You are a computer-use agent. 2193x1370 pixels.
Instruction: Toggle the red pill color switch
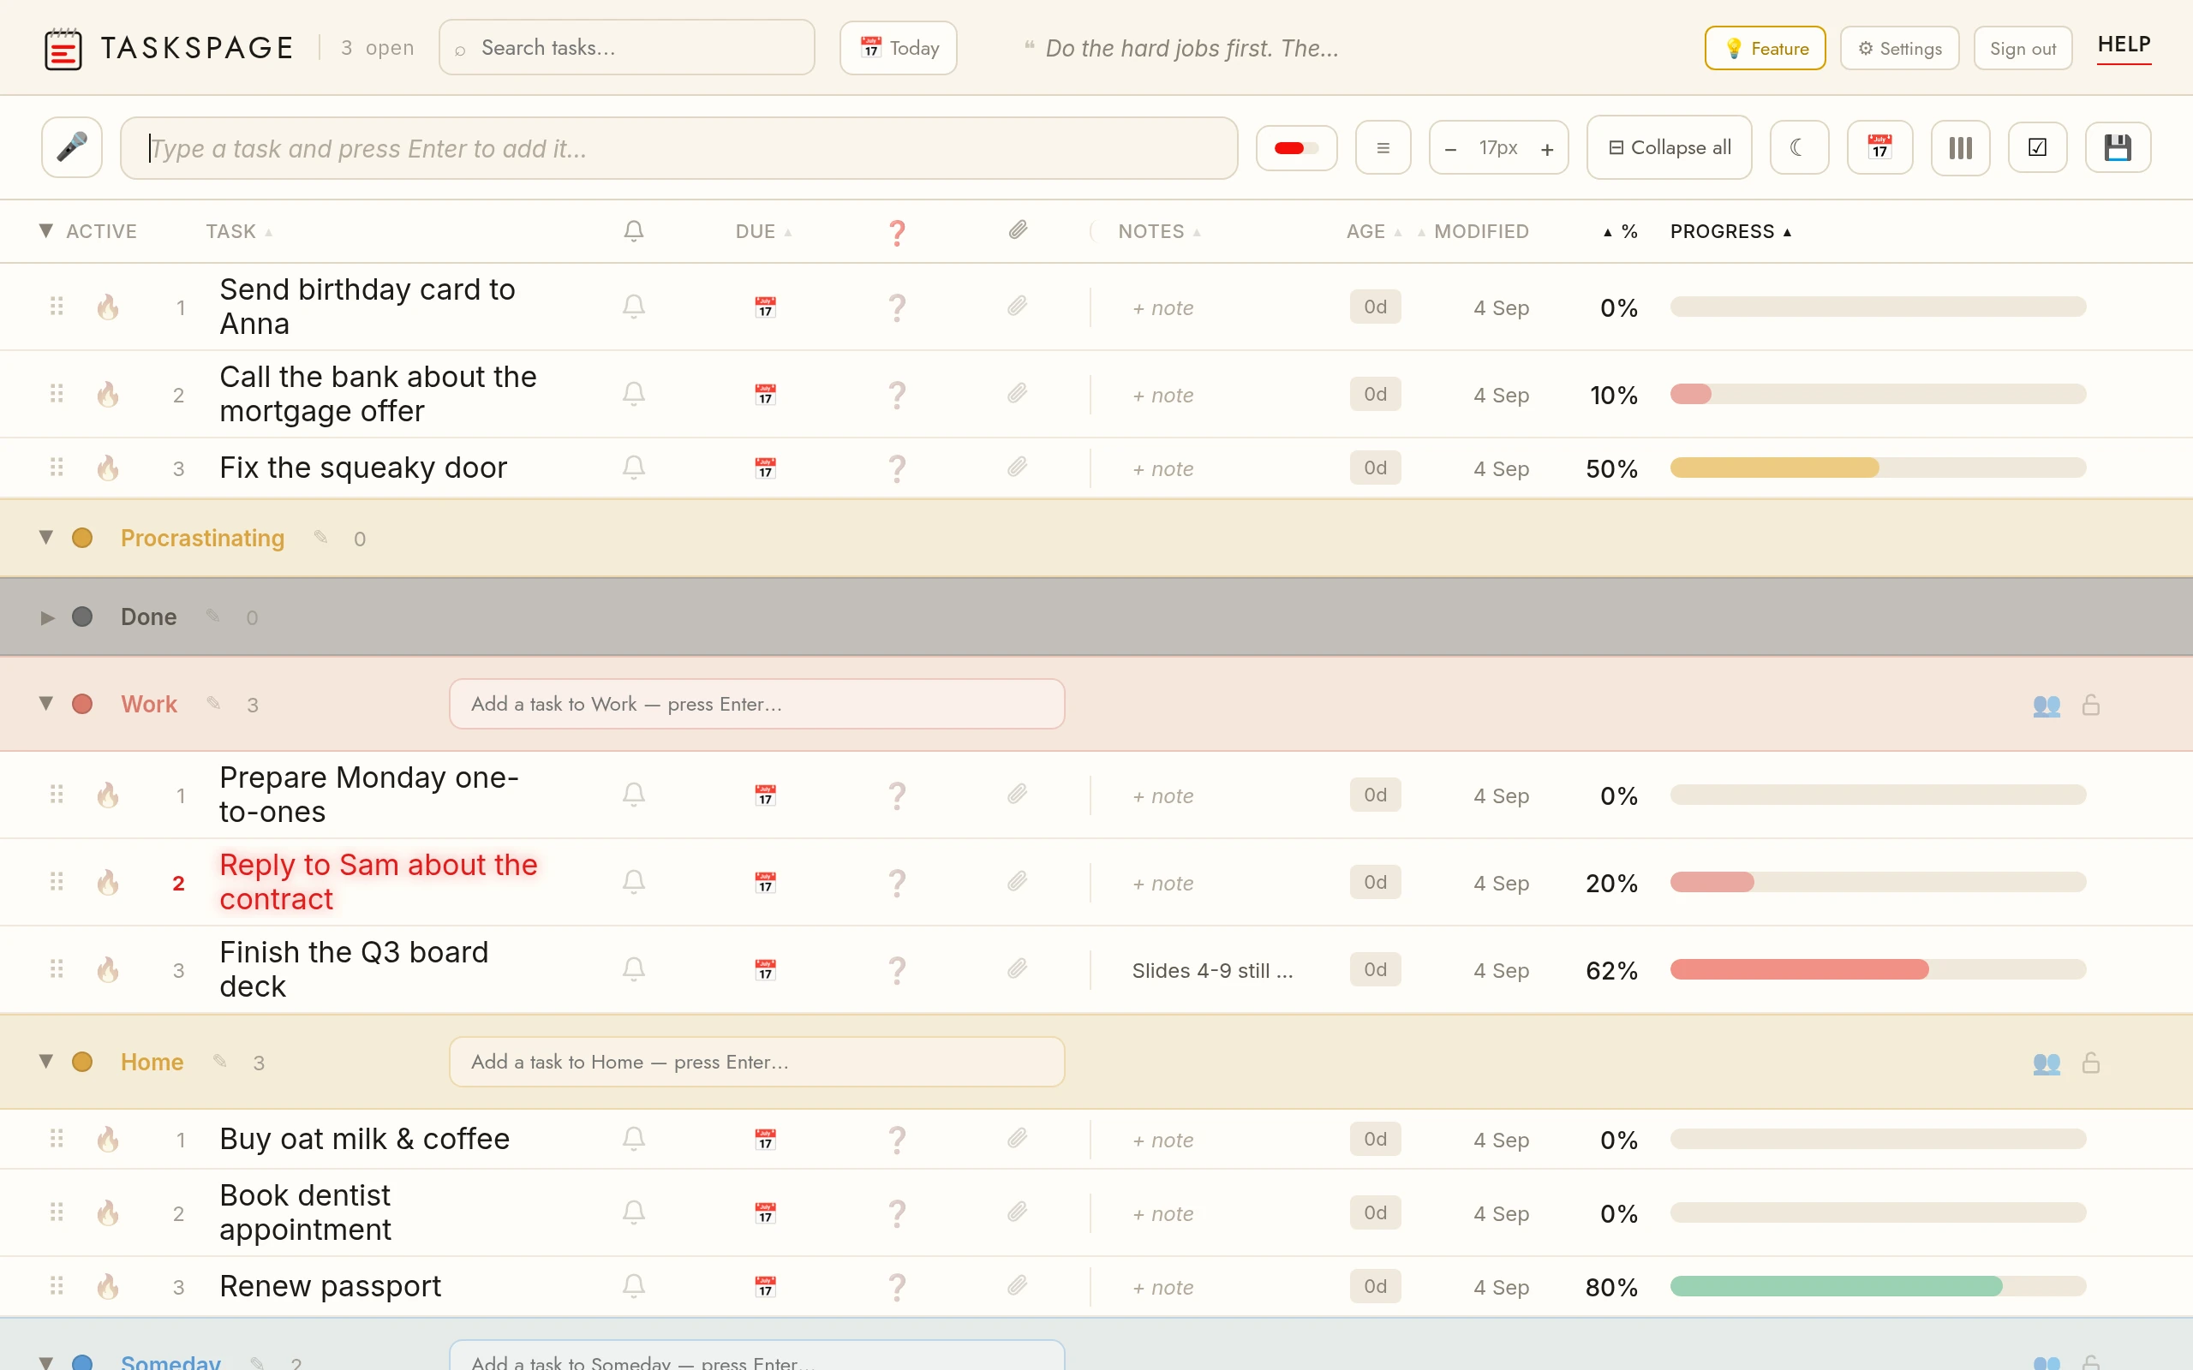(1296, 147)
